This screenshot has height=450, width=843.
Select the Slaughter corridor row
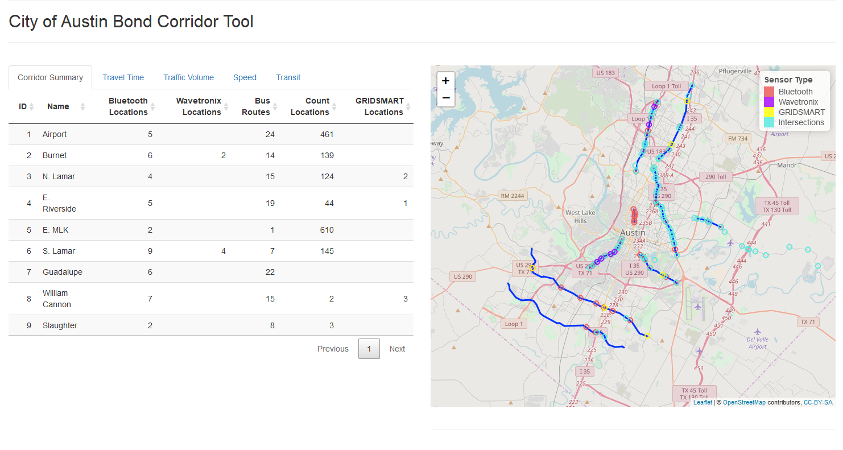211,325
